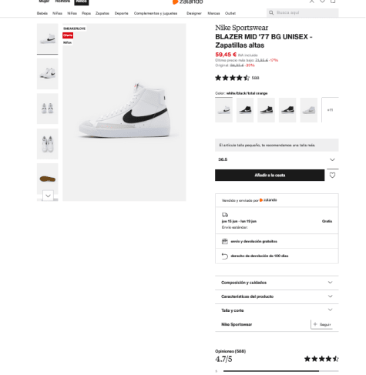Click the star rating near the price

(232, 78)
